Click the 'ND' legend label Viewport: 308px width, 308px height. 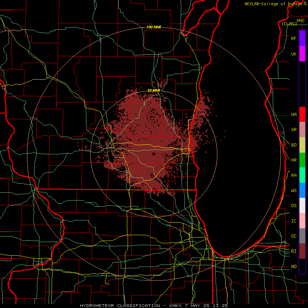point(294,267)
